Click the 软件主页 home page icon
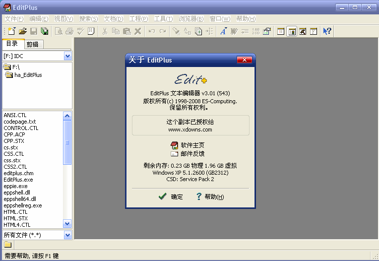This screenshot has height=261, width=379. [x=174, y=145]
